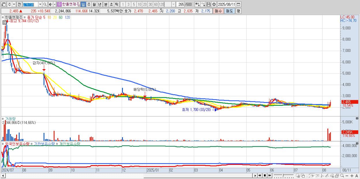
Task: Click the 2025/08/11 date field
Action: pyautogui.click(x=227, y=4)
